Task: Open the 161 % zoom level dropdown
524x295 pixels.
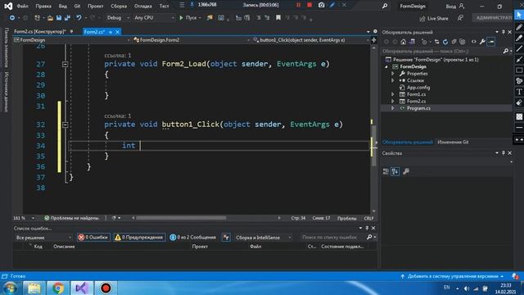Action: coord(24,218)
